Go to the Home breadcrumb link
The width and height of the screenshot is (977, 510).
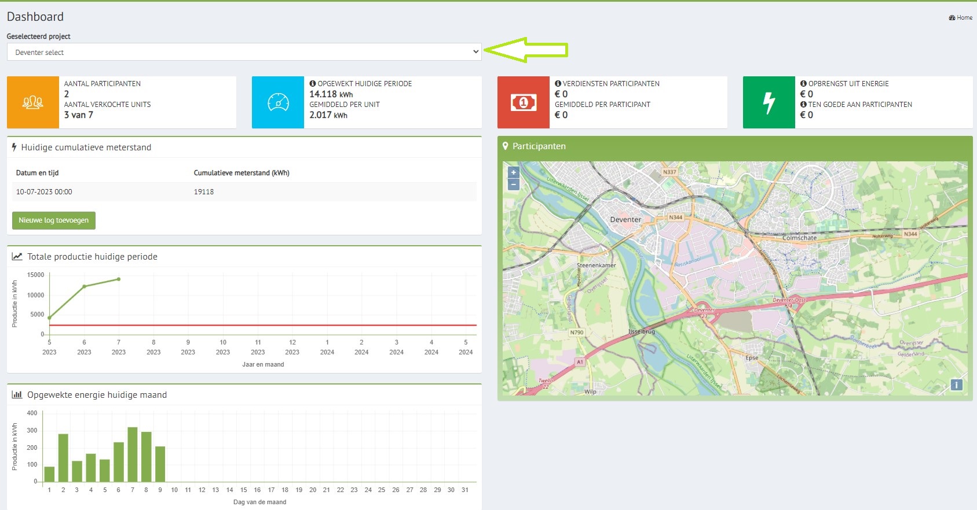961,18
